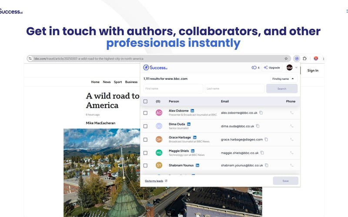Open Dima Ouda's LinkedIn icon
The image size is (348, 217).
click(x=189, y=124)
